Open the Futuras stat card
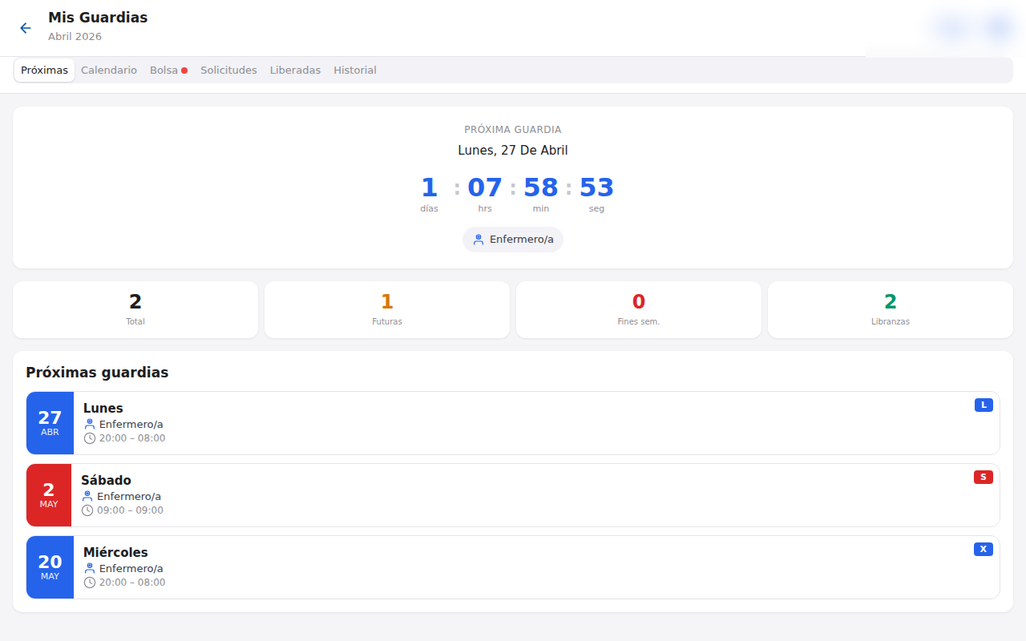 [387, 309]
